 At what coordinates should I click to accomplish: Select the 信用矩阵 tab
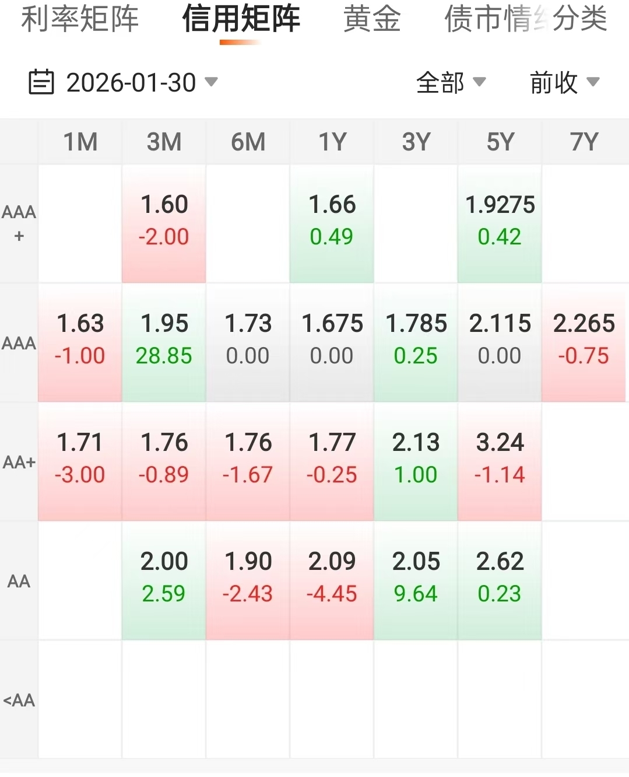pyautogui.click(x=241, y=19)
